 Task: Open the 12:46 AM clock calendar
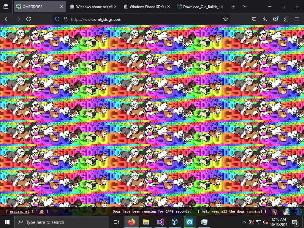pos(278,222)
